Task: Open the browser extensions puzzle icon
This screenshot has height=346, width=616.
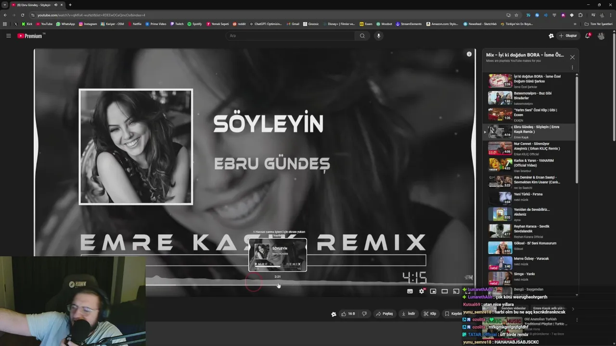Action: pos(580,15)
